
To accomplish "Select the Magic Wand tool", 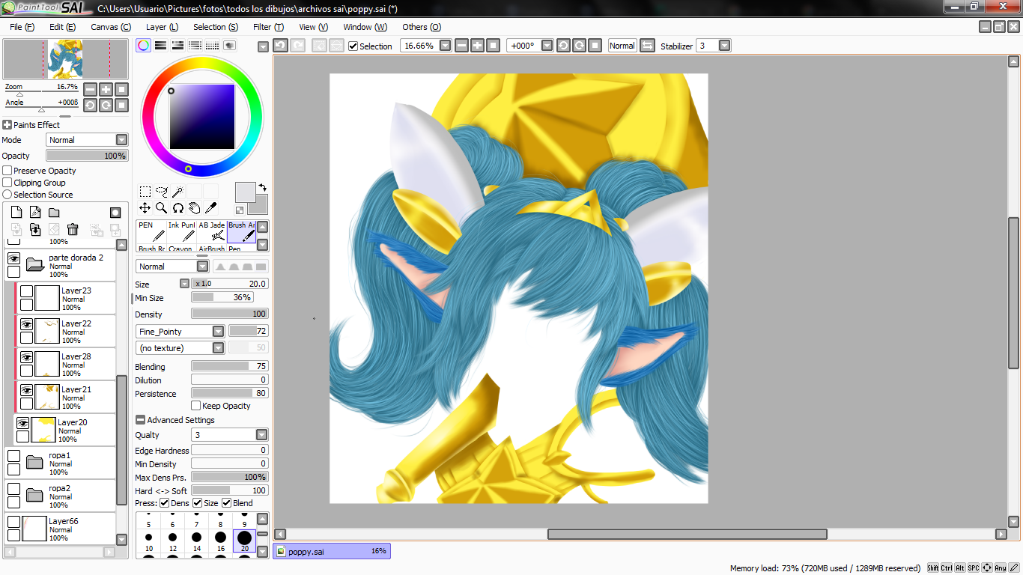I will (x=178, y=192).
